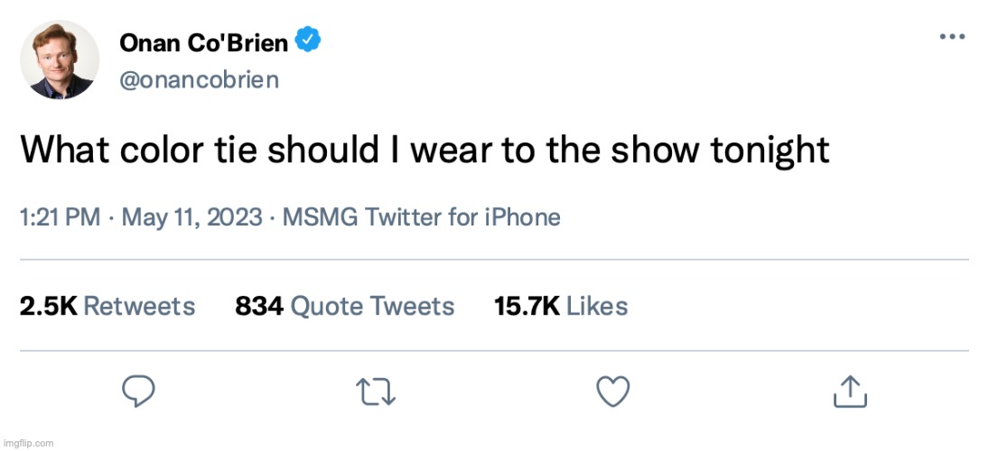Open the Onan Co'Brien display name
The height and width of the screenshot is (451, 989).
[x=203, y=42]
